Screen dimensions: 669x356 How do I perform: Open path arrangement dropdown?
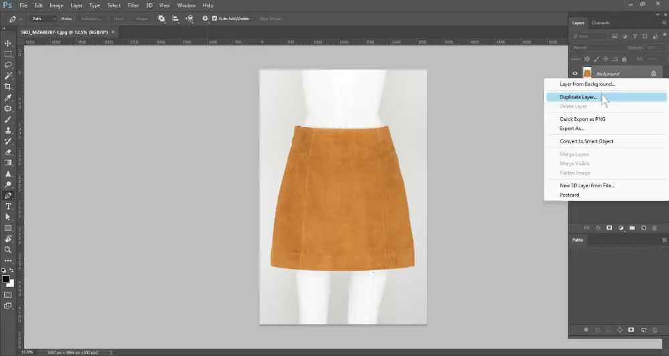click(189, 19)
